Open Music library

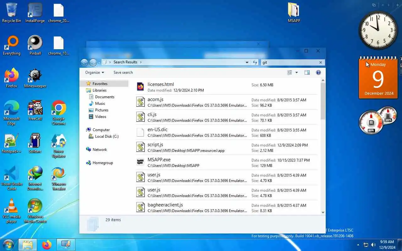pyautogui.click(x=100, y=104)
